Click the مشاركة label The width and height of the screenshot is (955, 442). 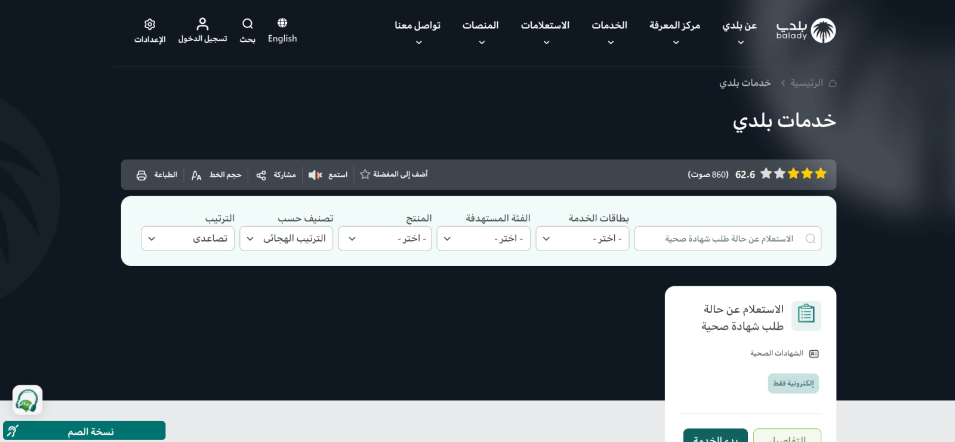point(285,175)
